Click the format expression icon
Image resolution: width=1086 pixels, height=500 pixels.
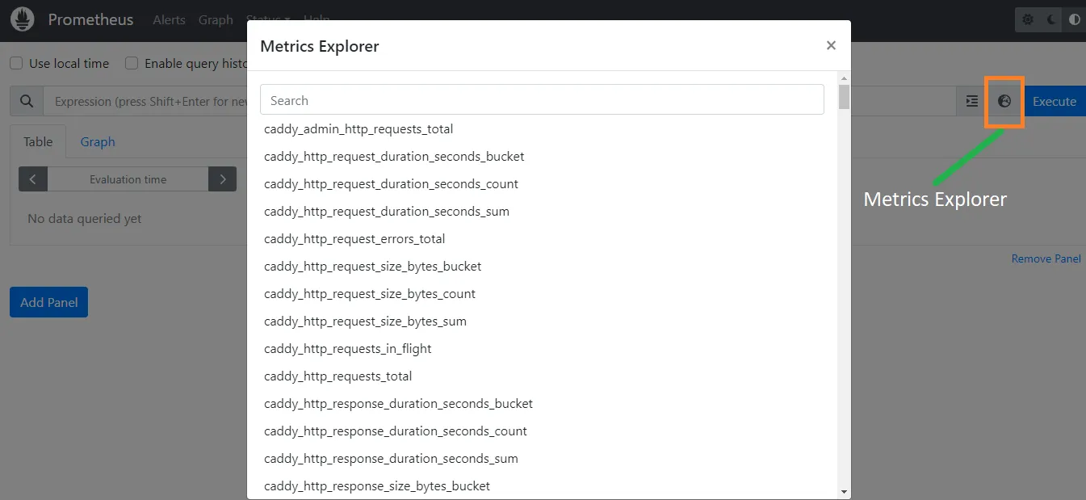[972, 101]
